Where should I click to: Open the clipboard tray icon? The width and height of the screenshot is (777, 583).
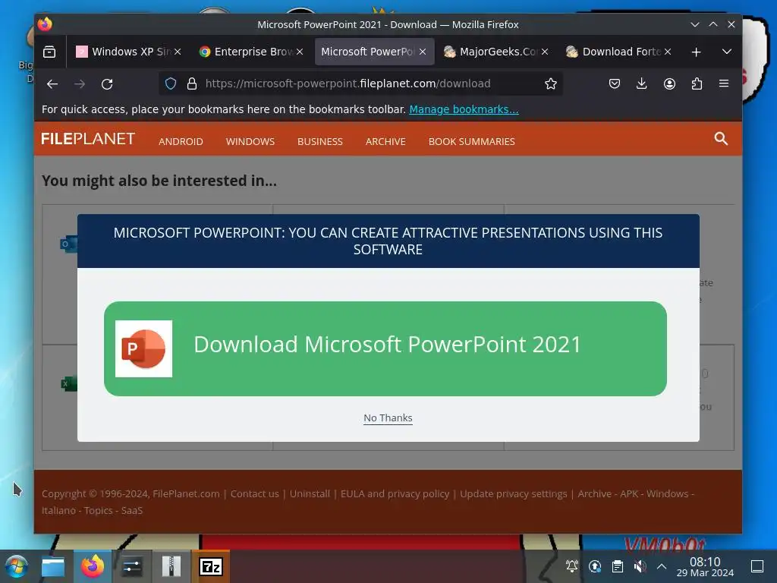click(x=618, y=566)
